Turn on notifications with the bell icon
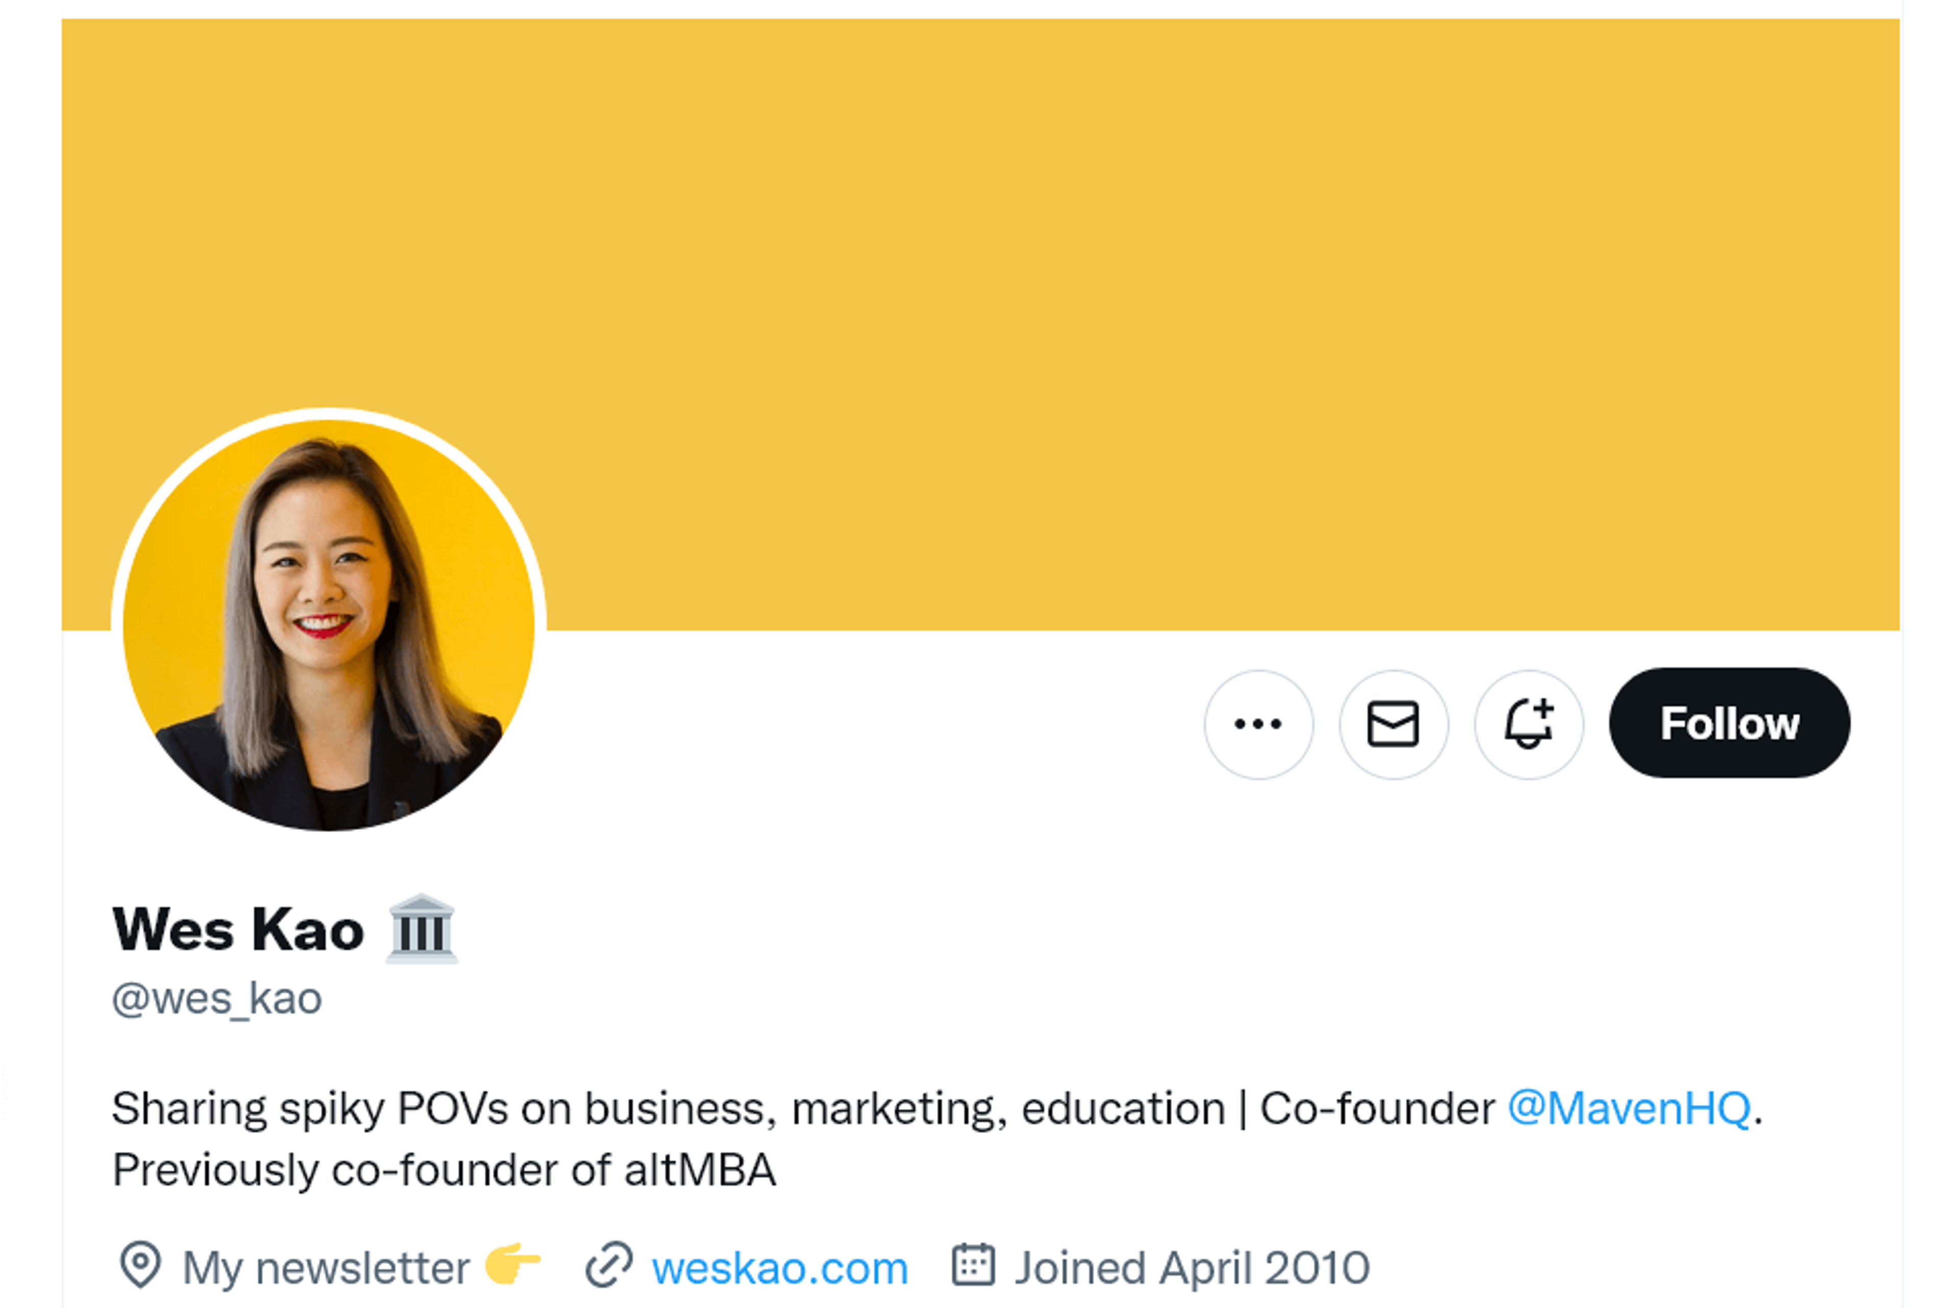Viewport: 1959px width, 1308px height. [1528, 724]
